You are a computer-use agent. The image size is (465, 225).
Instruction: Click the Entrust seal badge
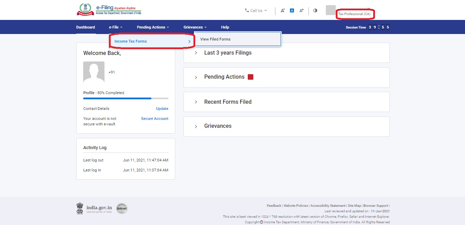pos(122,209)
